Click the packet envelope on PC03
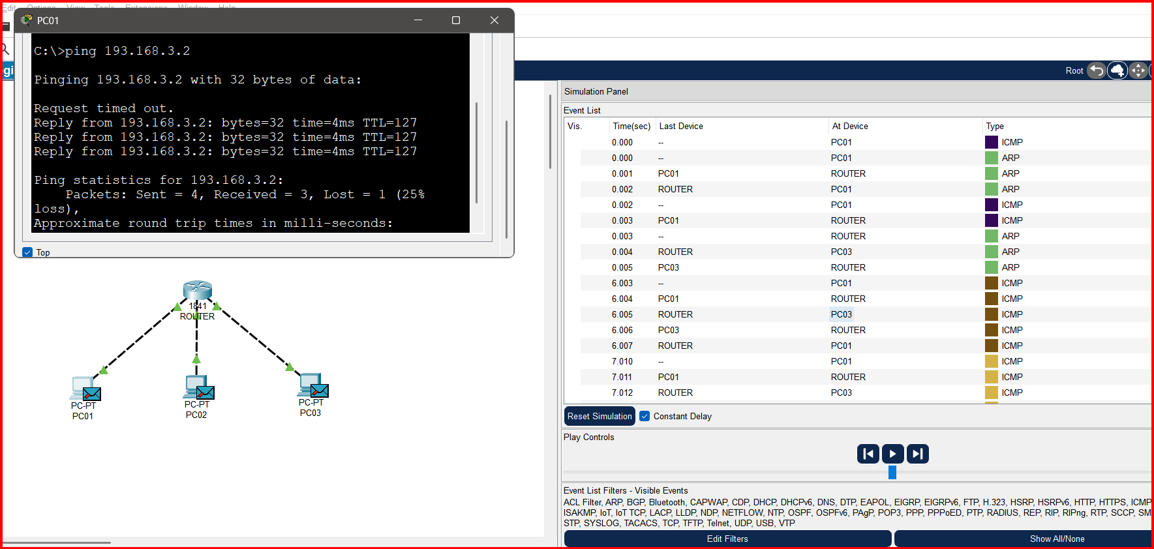Image resolution: width=1154 pixels, height=549 pixels. 320,391
